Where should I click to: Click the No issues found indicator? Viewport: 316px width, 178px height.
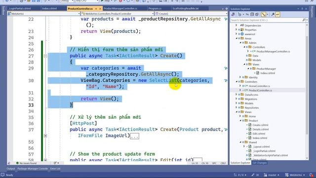pos(26,163)
